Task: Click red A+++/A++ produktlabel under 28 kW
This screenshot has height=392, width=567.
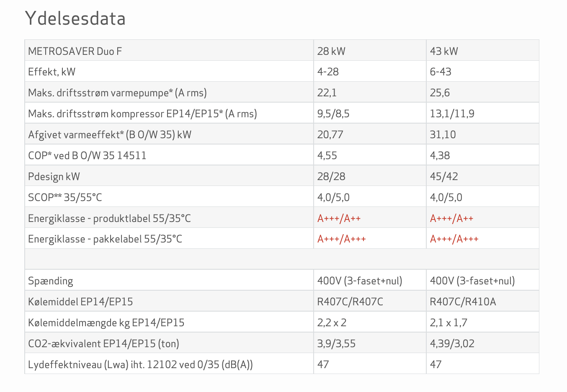Action: click(339, 218)
